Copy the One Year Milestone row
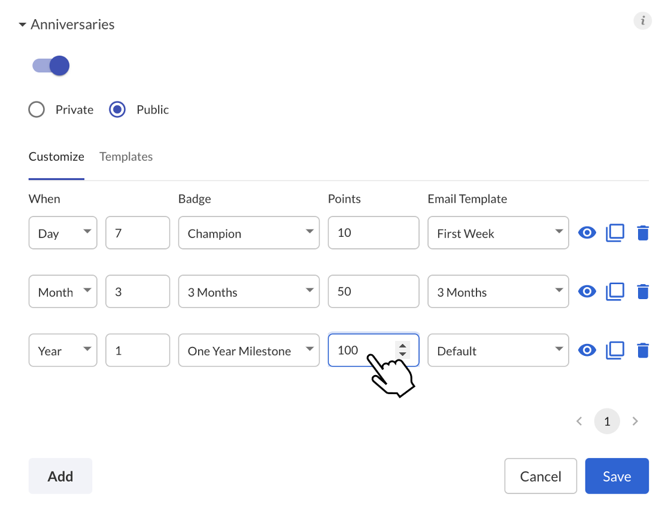Screen dimensions: 662x512 pyautogui.click(x=615, y=350)
